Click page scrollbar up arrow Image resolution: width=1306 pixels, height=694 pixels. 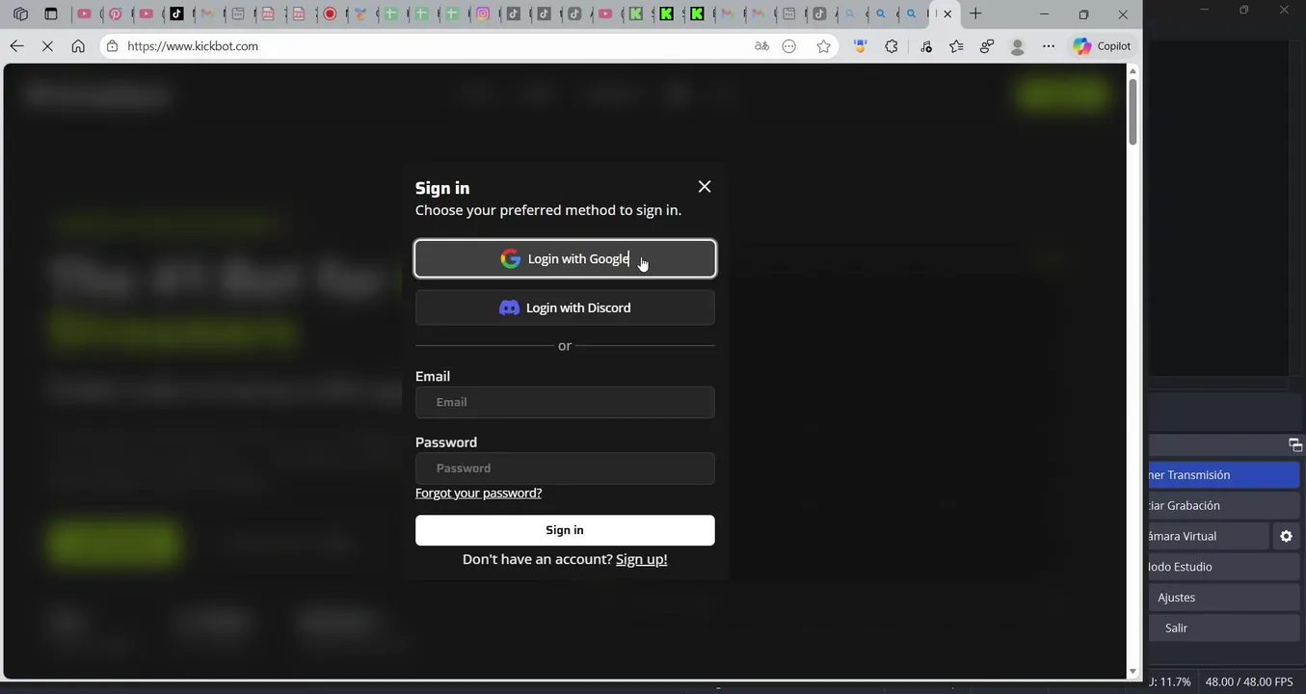[1133, 70]
